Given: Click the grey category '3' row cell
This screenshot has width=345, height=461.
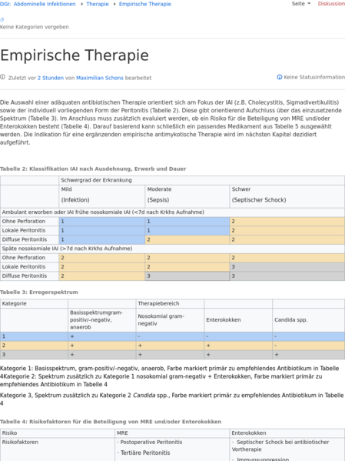Looking at the screenshot, I should click(x=34, y=355).
